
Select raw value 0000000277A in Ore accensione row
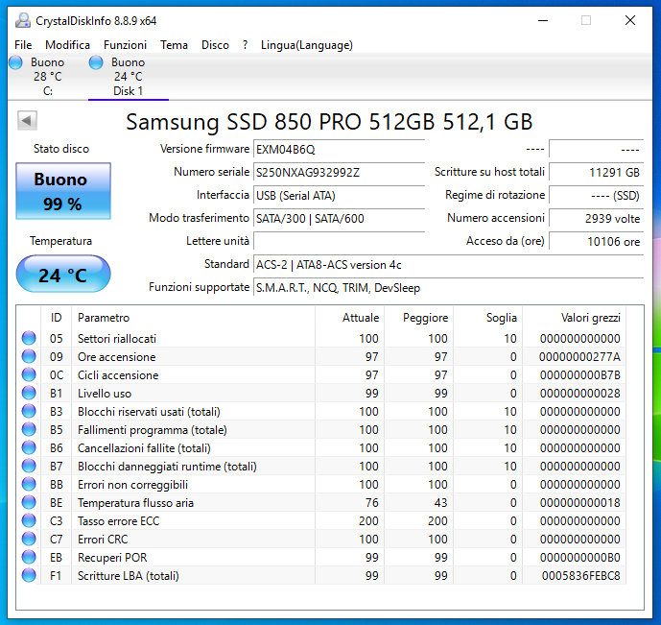coord(579,357)
